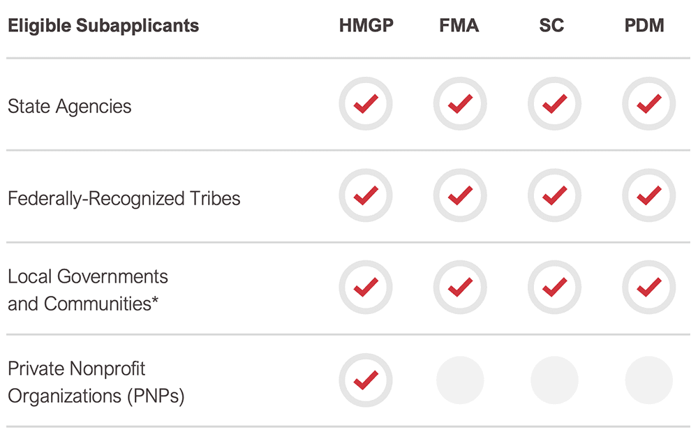
Task: Click the HMGP checkmark for State Agencies
Action: (x=366, y=104)
